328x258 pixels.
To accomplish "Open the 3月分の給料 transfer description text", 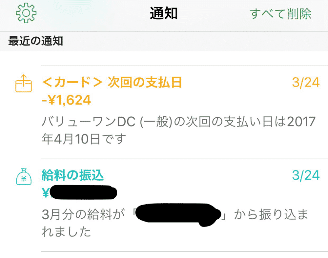I will 175,223.
